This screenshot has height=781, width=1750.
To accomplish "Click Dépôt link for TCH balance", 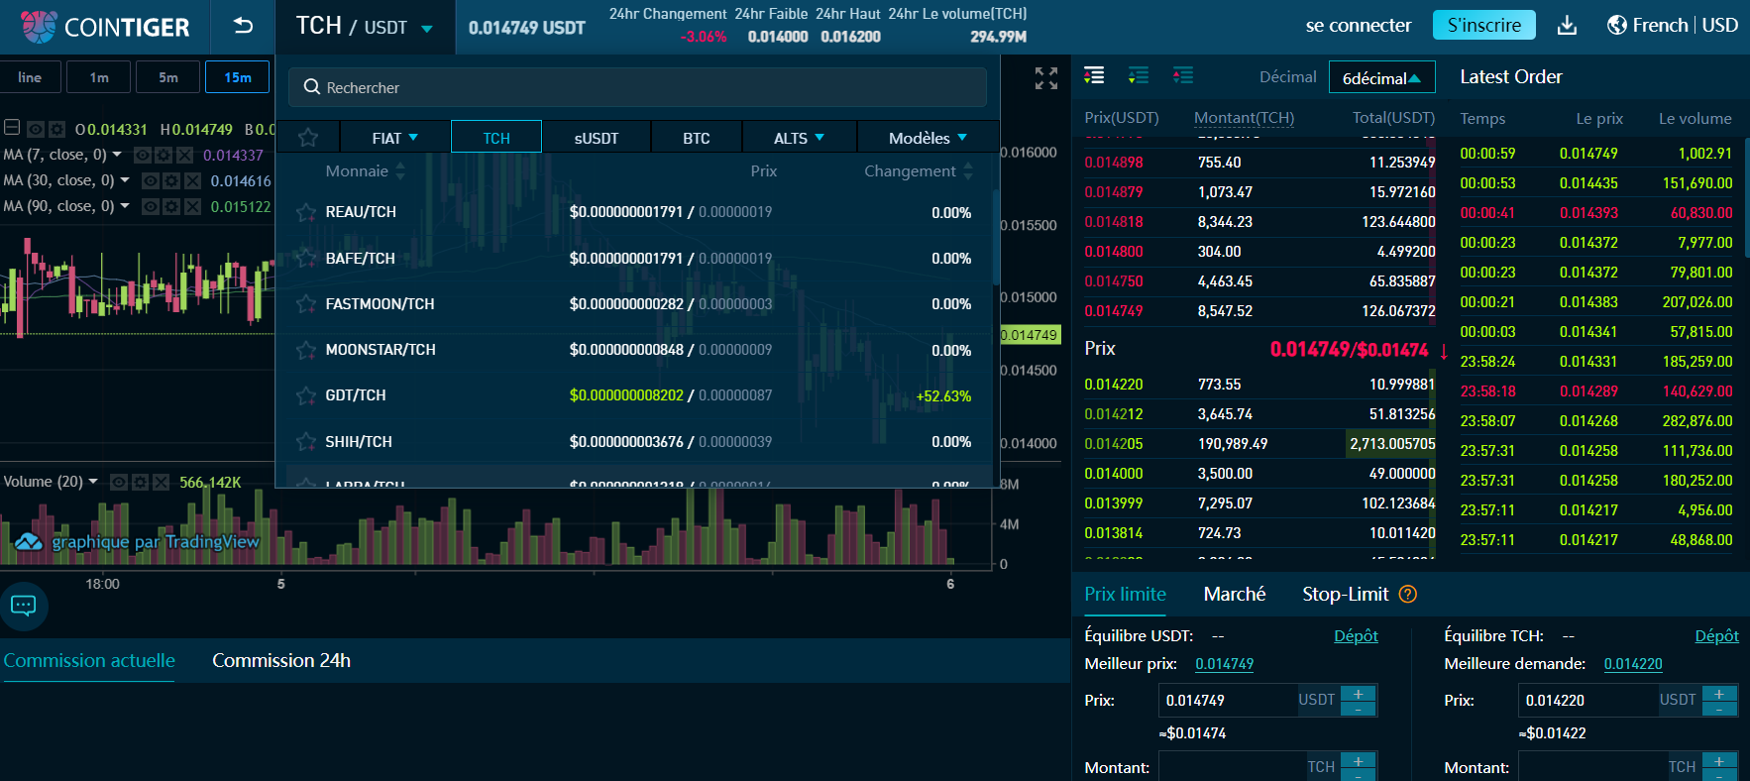I will pos(1716,635).
